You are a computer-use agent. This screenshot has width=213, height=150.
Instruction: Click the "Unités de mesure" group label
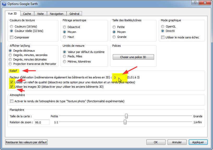tap(74, 46)
